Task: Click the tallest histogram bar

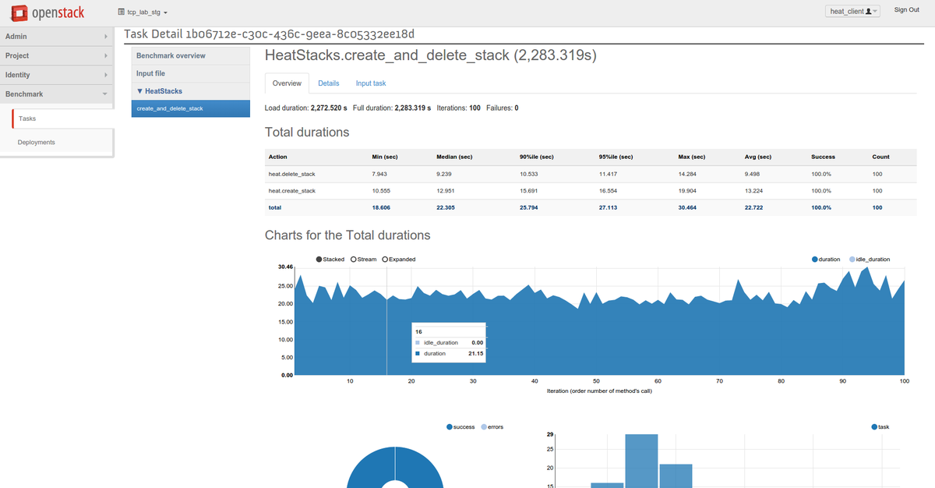Action: [x=641, y=461]
